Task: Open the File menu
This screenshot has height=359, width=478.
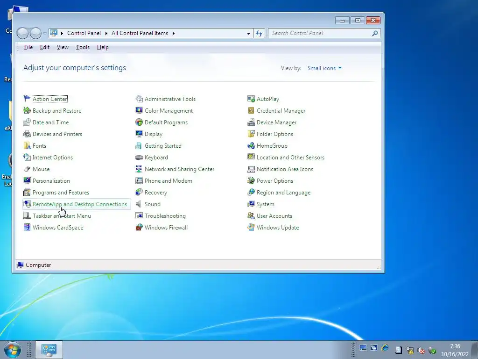Action: pos(28,47)
